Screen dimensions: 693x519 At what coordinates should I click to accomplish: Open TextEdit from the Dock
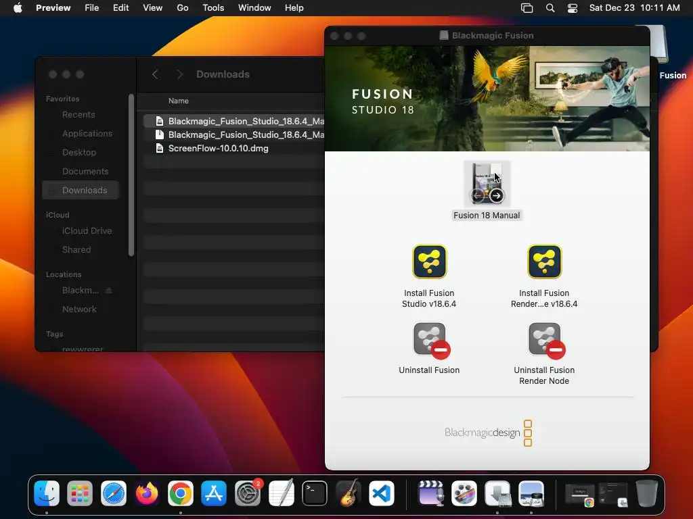coord(281,493)
